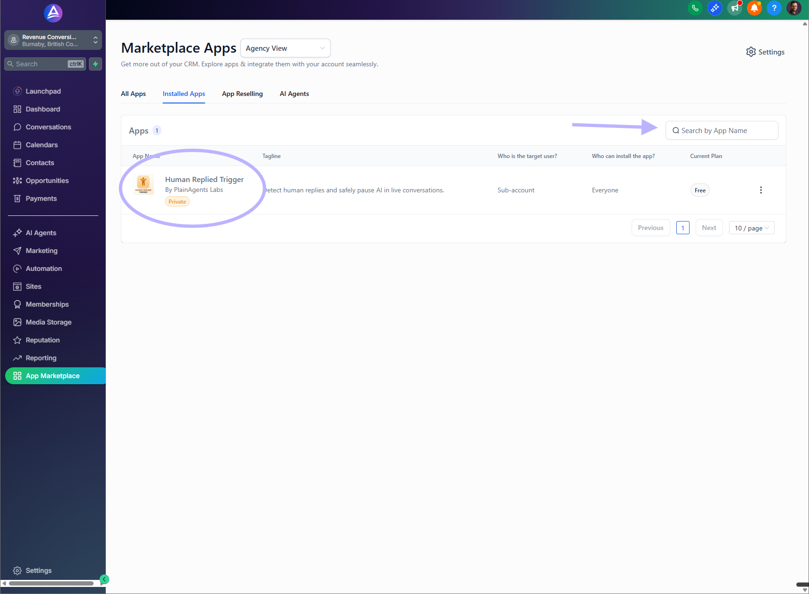Click the lightning quick actions icon beside search

pos(95,63)
